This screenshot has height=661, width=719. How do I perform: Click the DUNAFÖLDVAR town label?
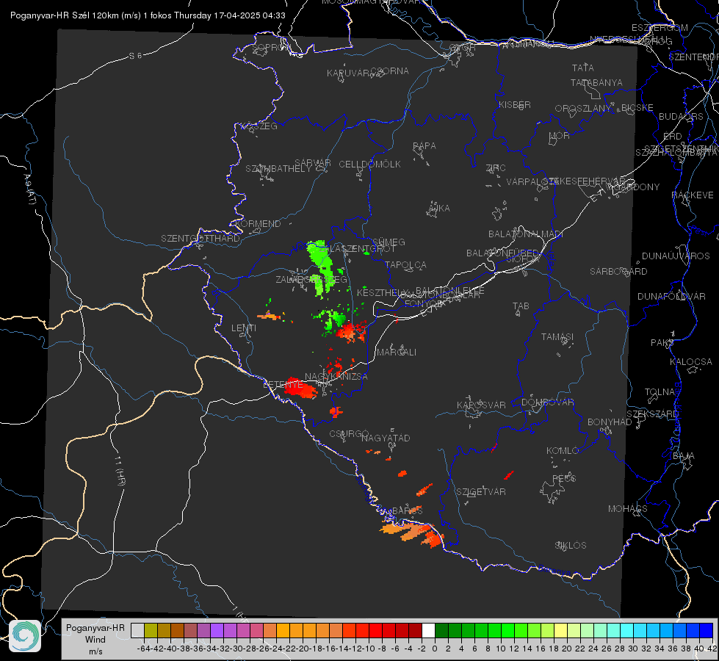click(671, 296)
